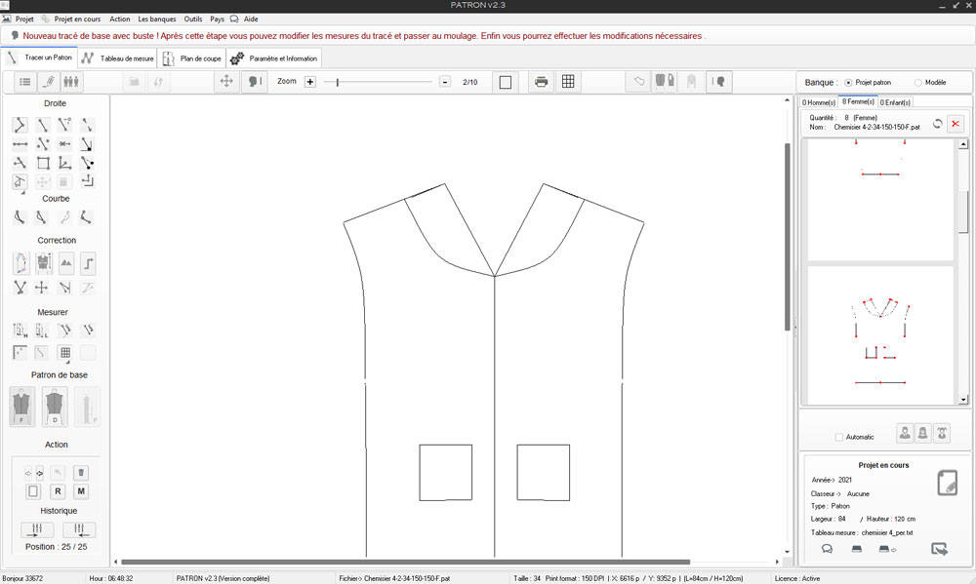Delete pattern with the red X icon
This screenshot has height=584, width=976.
click(956, 124)
